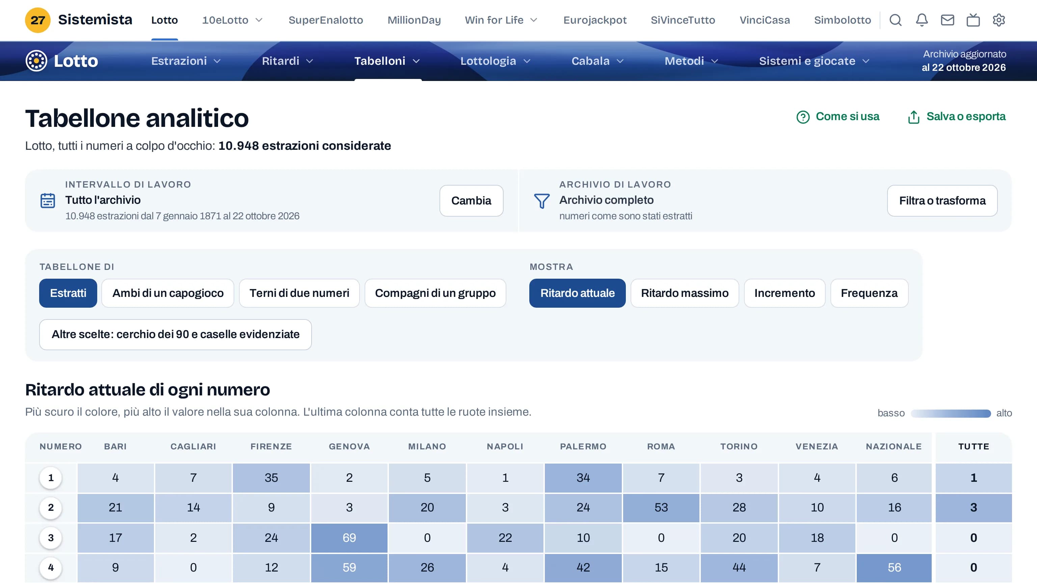Select Estratti tabellone option
Screen dimensions: 1037x583
pos(68,293)
